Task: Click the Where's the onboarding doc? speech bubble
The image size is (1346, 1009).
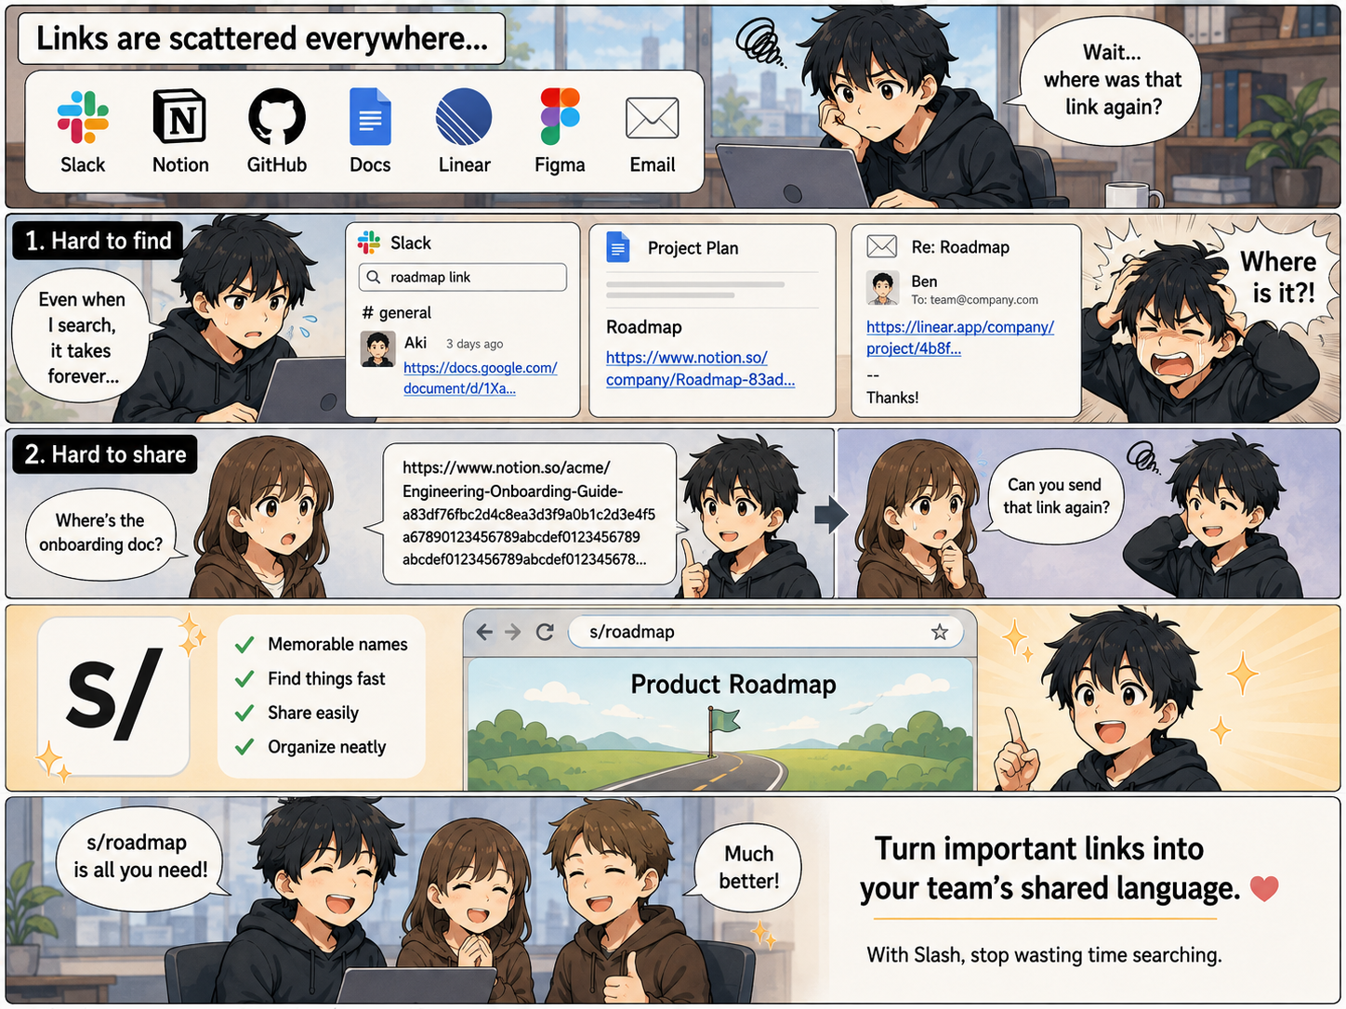Action: click(100, 532)
